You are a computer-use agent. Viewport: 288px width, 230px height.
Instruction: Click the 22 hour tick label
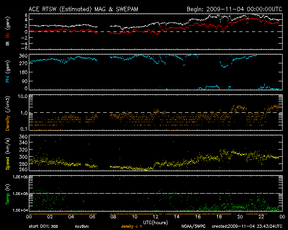(x=261, y=217)
